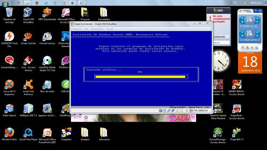
Task: Open the Ver menu in VirtualBox
Action: click(87, 29)
